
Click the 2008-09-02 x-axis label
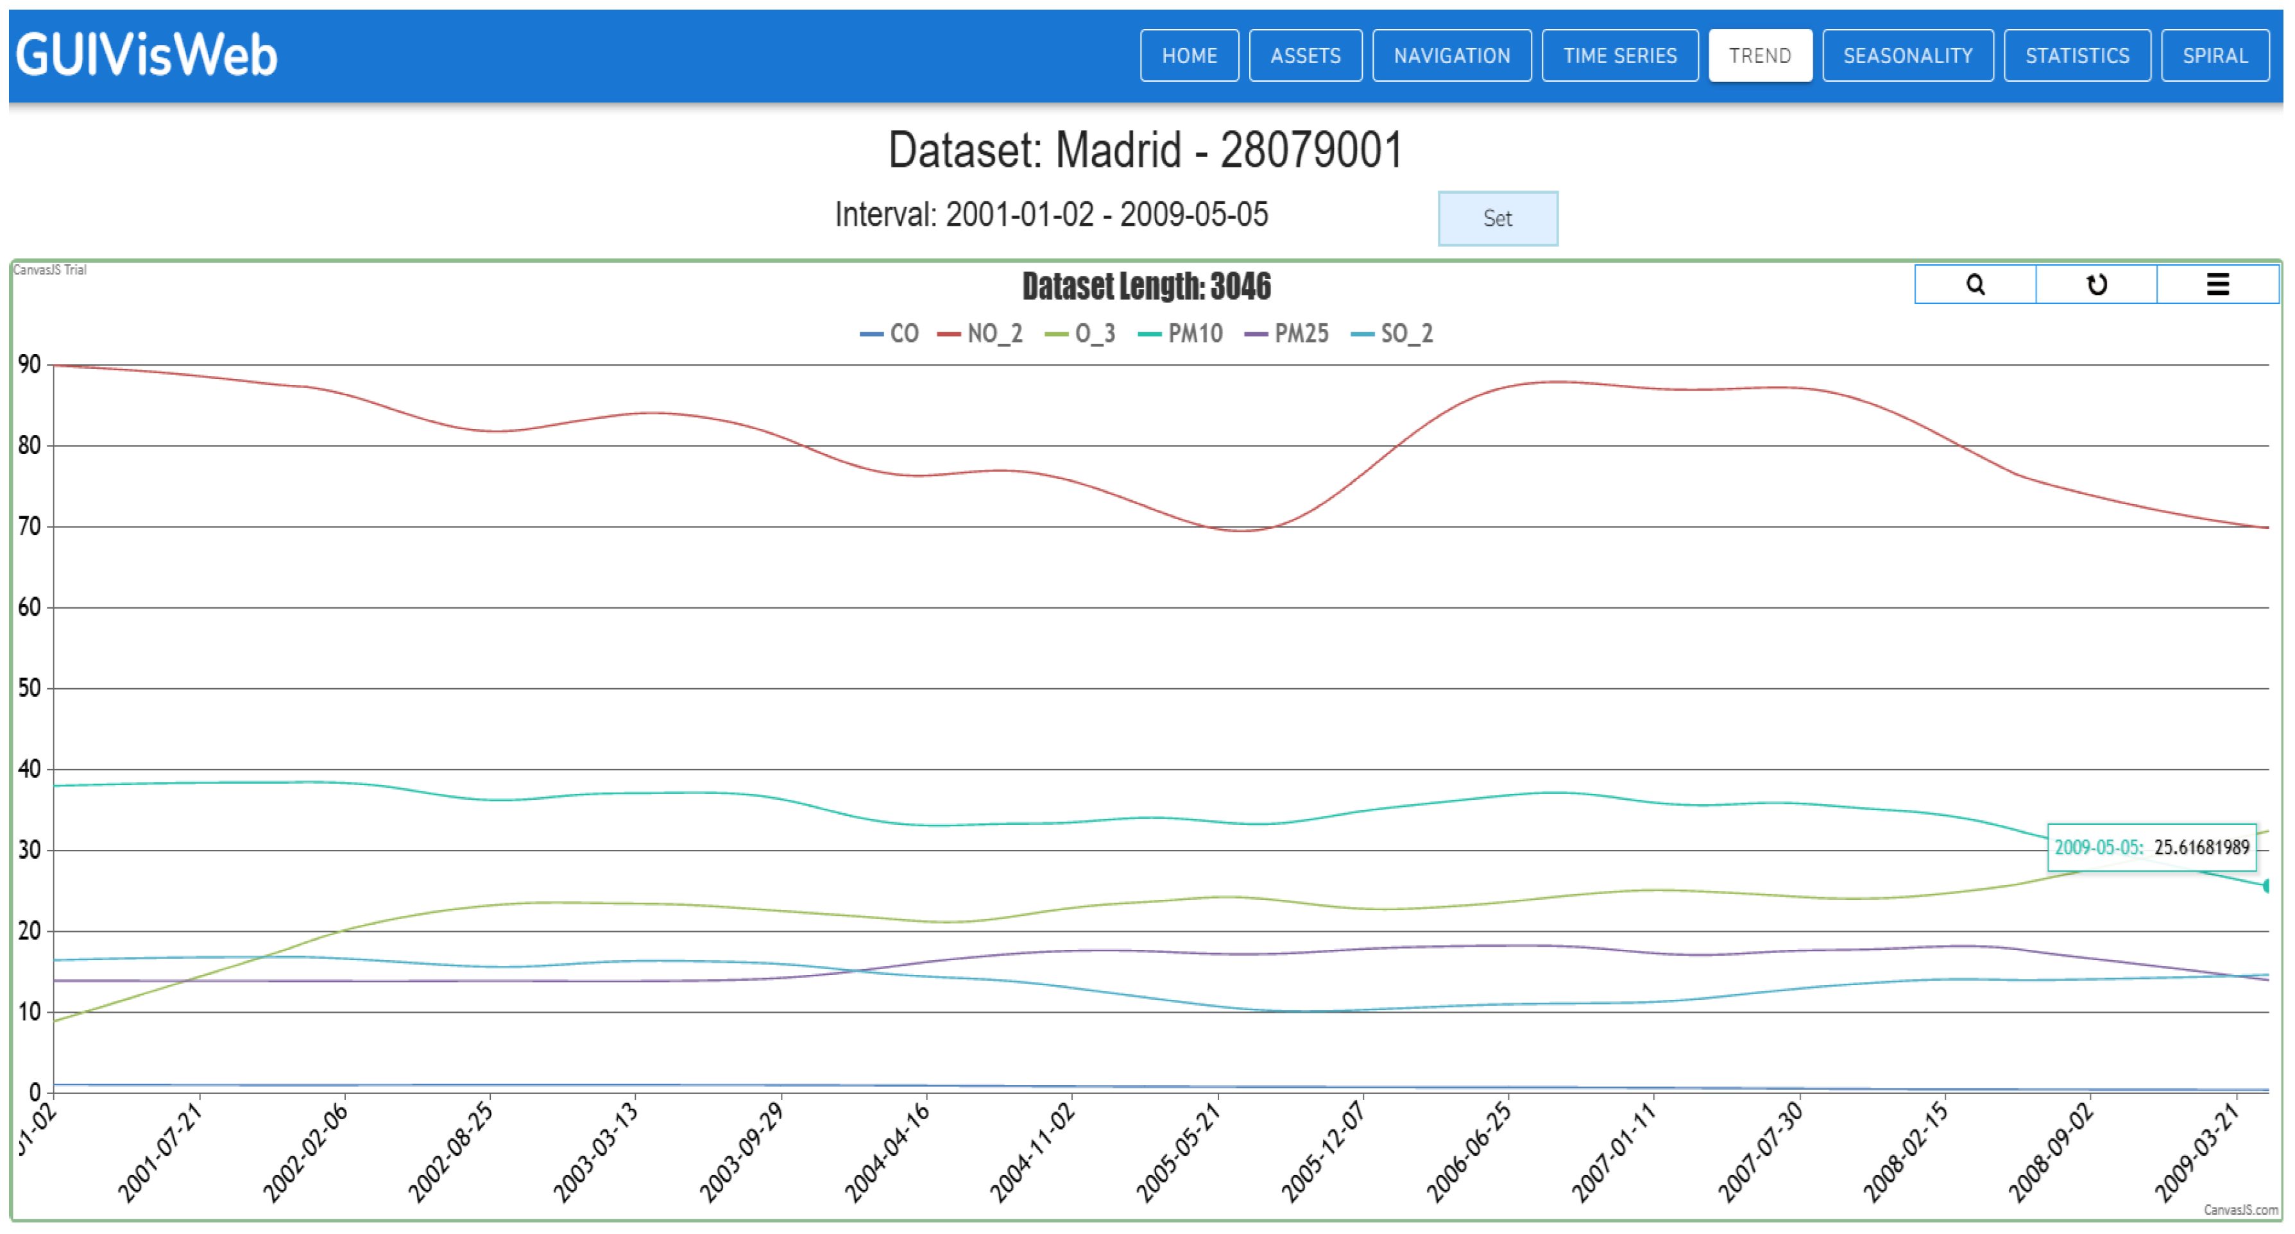pyautogui.click(x=2050, y=1152)
